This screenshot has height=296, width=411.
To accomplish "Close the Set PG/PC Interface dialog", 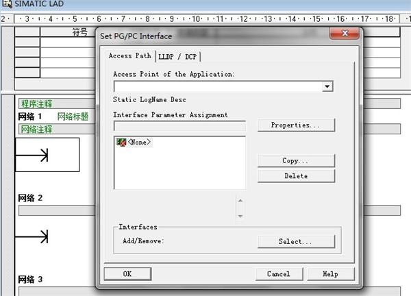I will pyautogui.click(x=345, y=33).
